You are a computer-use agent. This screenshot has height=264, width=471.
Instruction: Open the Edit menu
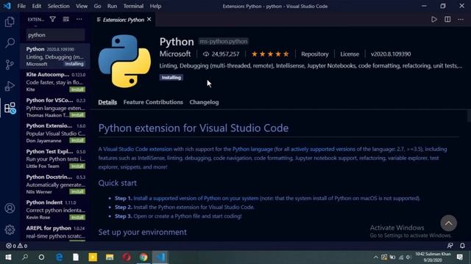pos(36,6)
